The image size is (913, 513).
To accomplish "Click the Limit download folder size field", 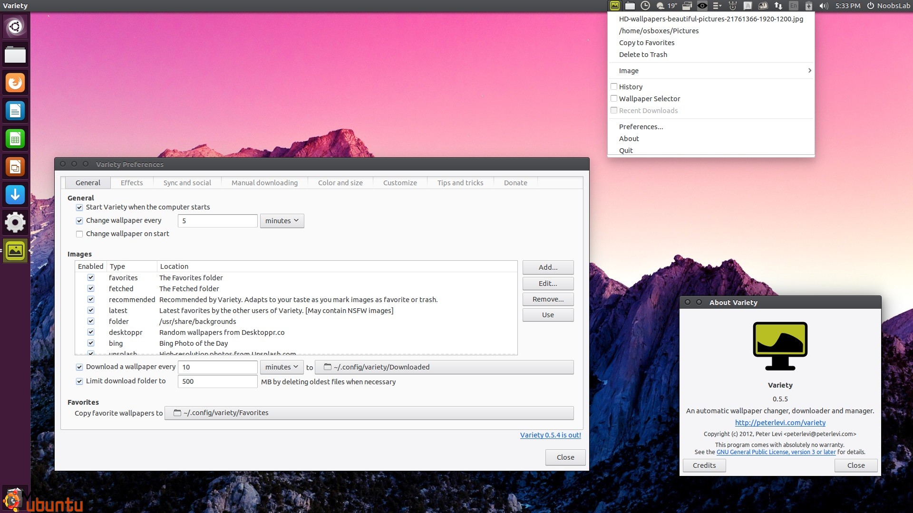I will 218,381.
